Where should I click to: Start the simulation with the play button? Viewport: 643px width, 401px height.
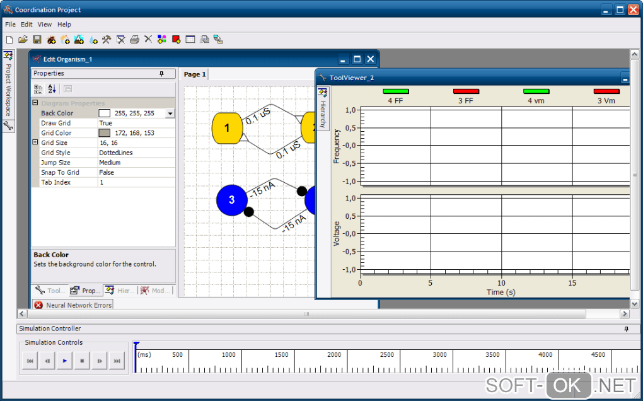coord(65,361)
